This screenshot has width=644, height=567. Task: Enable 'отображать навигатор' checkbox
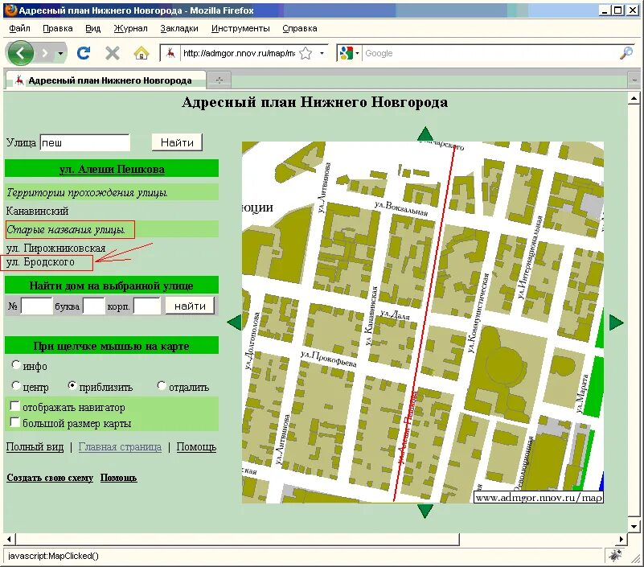click(14, 406)
